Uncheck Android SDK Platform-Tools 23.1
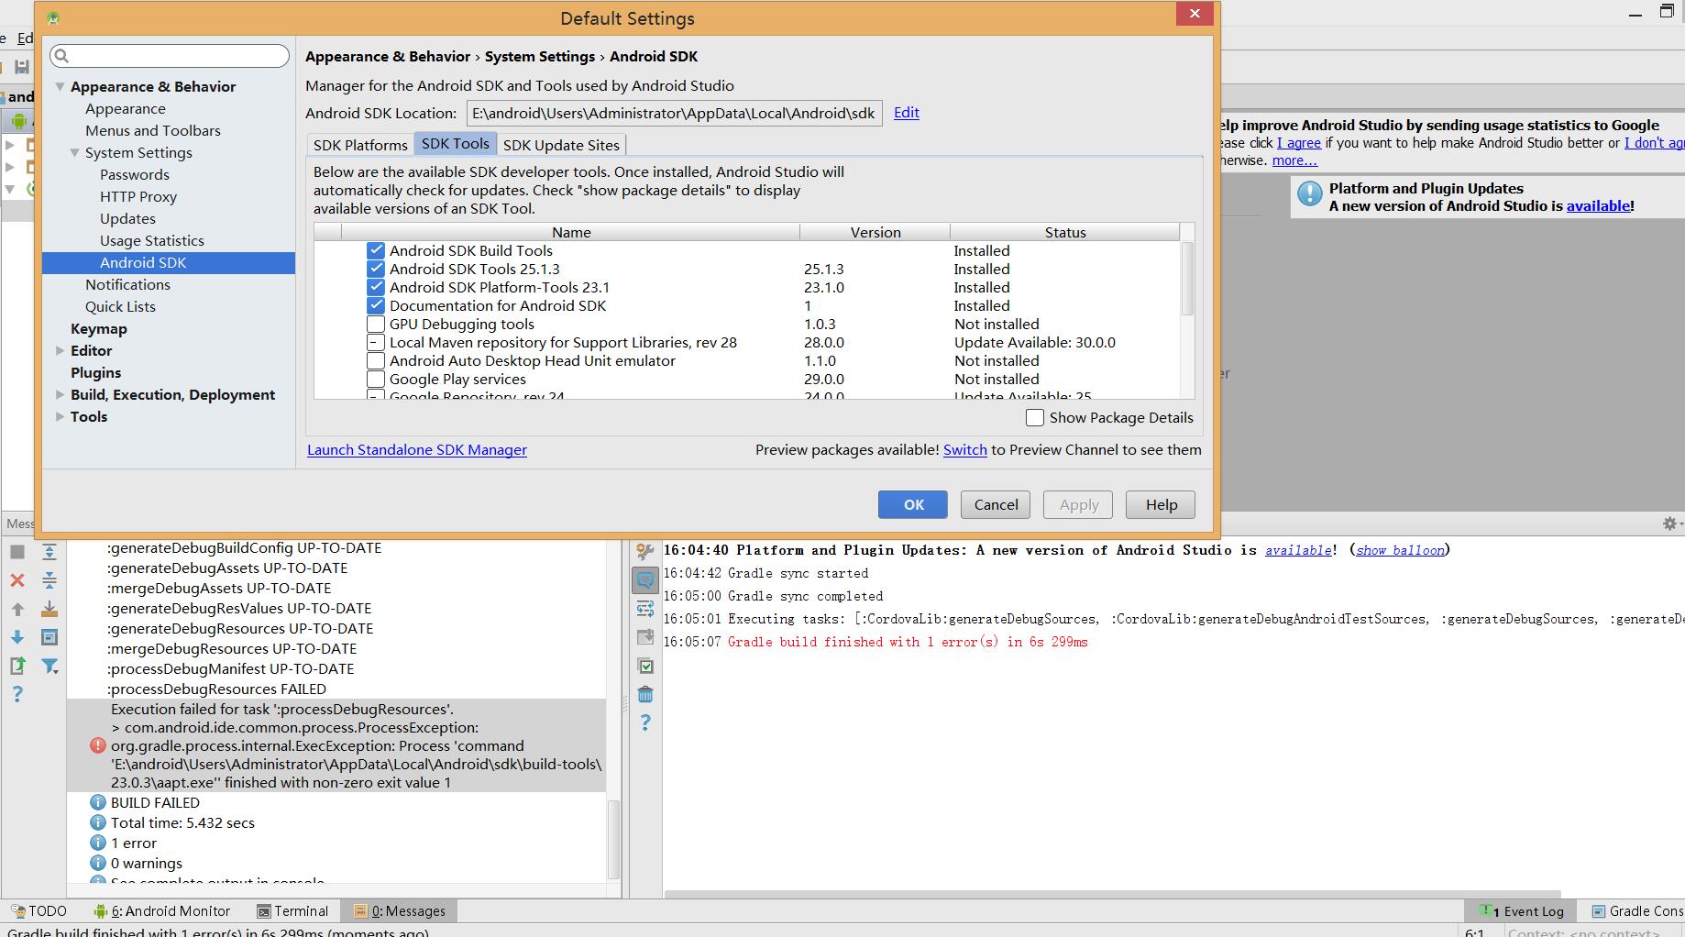The height and width of the screenshot is (937, 1685). 376,287
